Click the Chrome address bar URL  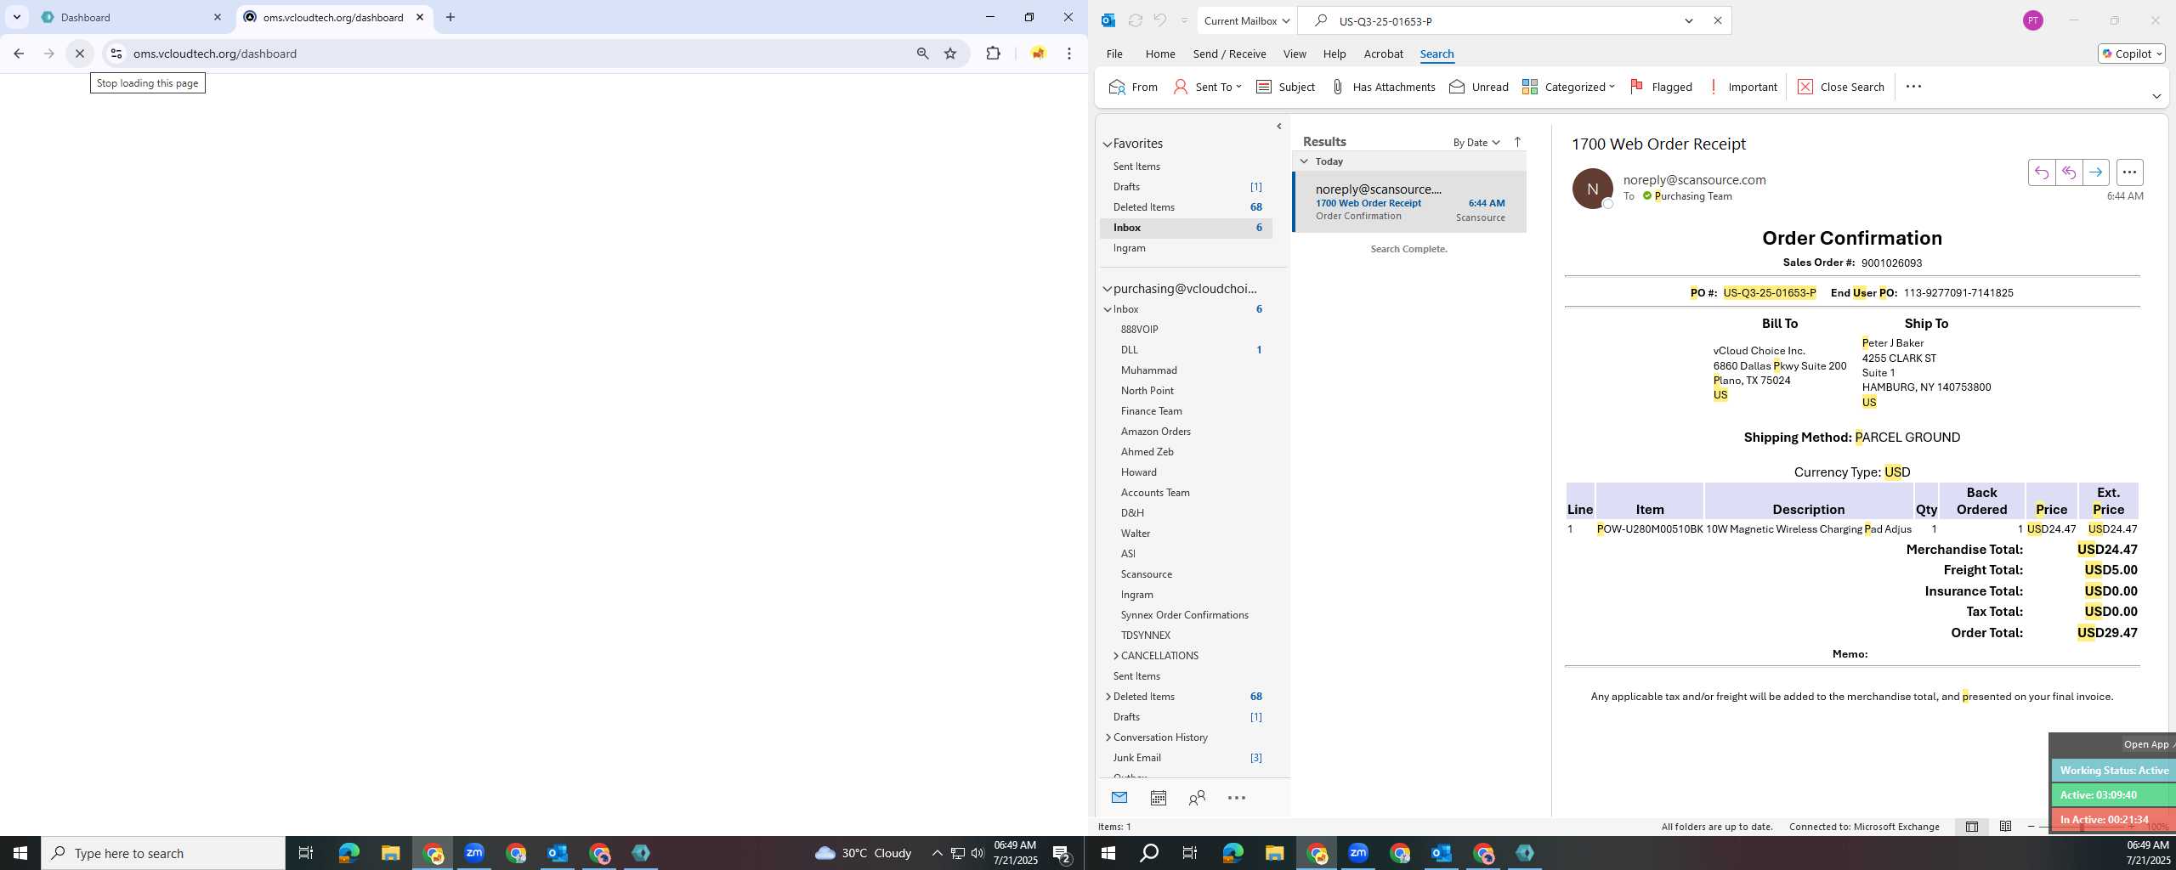coord(215,54)
